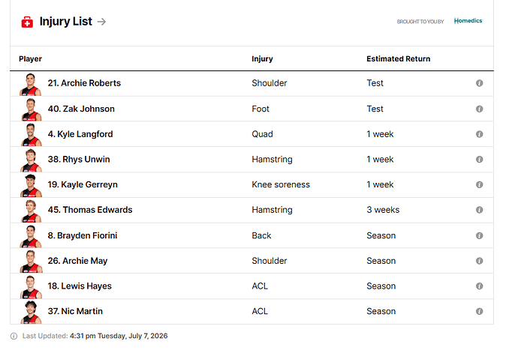The width and height of the screenshot is (518, 353).
Task: Click info icon for Lewis Hayes
Action: pyautogui.click(x=480, y=286)
